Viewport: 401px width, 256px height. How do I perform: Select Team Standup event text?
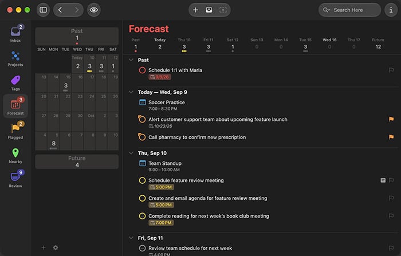coord(165,163)
